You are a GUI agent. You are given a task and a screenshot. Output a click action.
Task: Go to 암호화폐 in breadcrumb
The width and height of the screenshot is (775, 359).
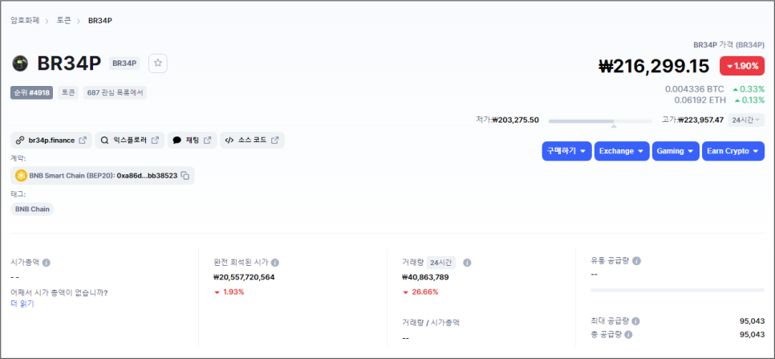25,21
